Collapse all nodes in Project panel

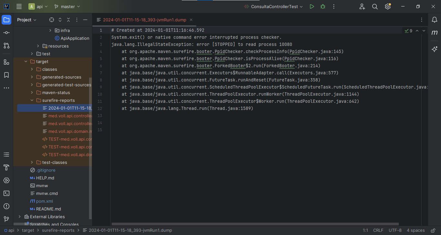click(x=68, y=20)
